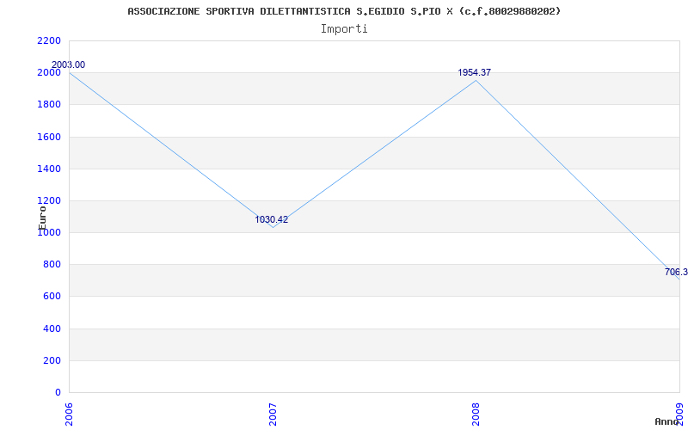Select the 2007 x-axis year label
The image size is (688, 430).
tap(273, 415)
